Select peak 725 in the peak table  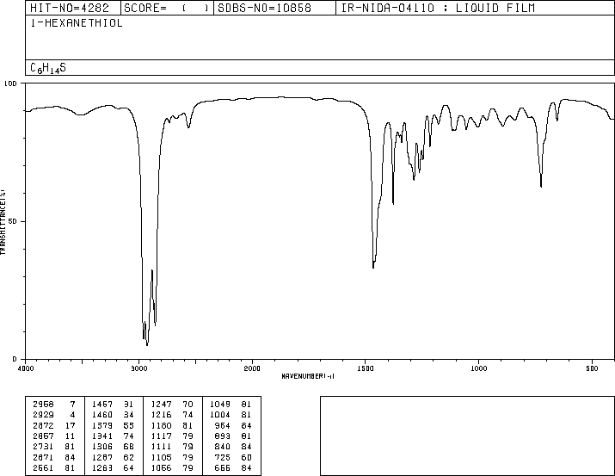coord(223,457)
